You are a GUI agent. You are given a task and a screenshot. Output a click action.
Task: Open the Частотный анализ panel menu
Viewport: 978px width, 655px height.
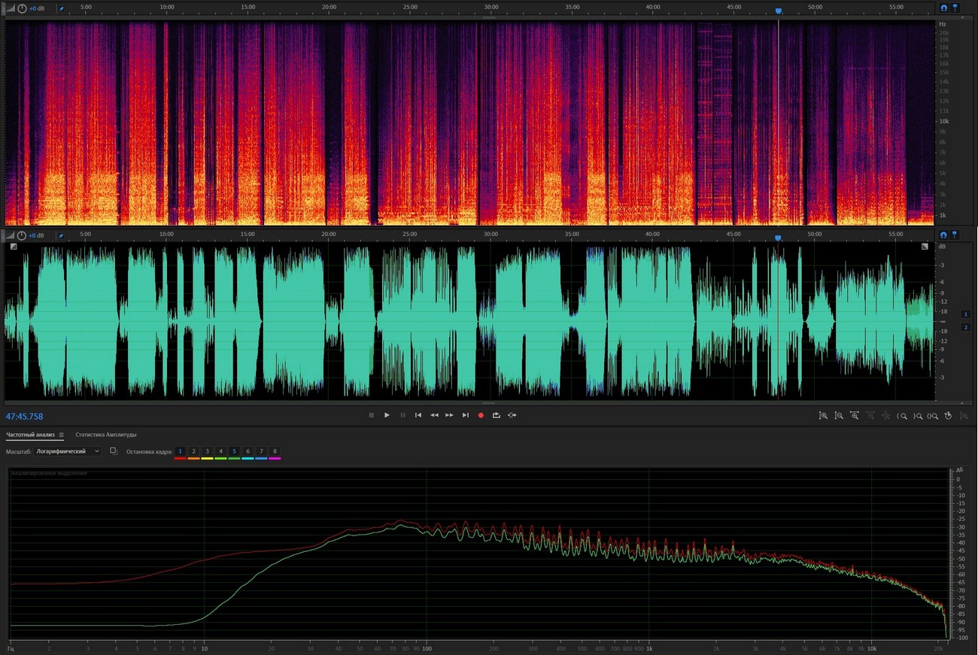tap(62, 435)
